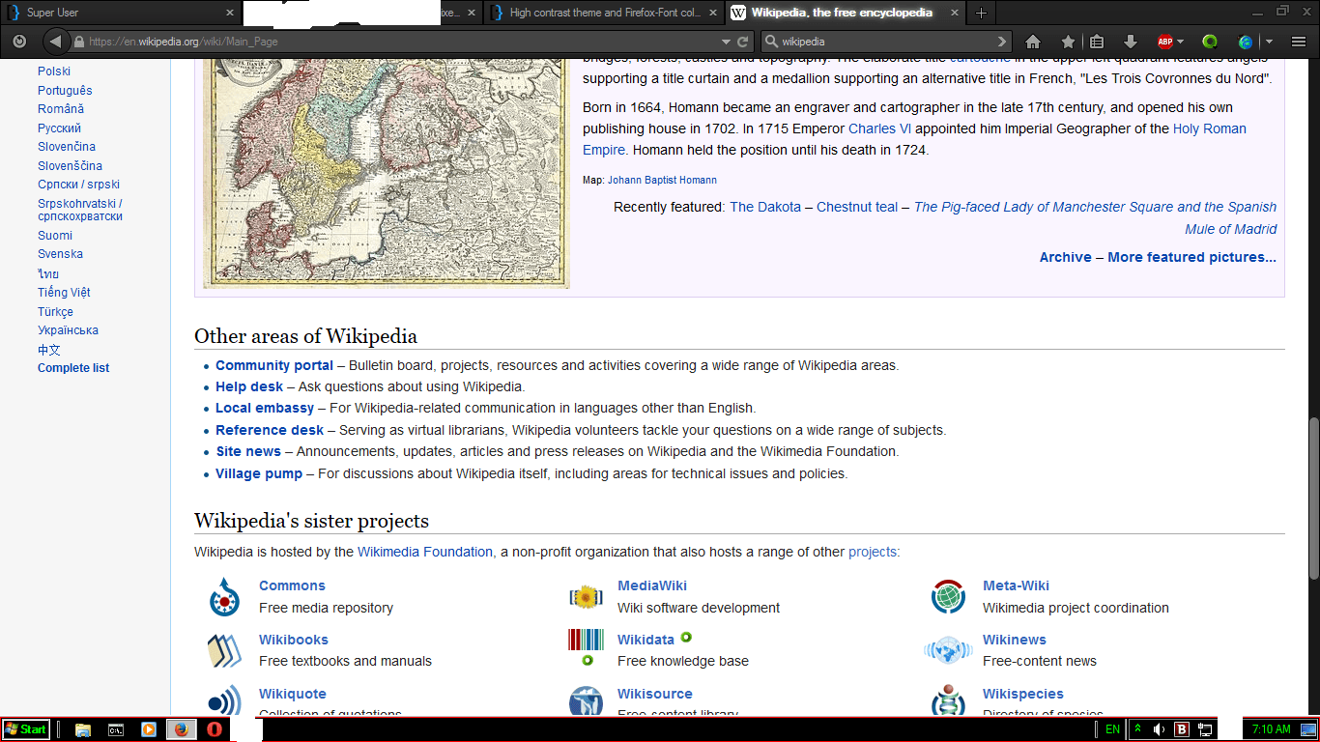Open Johann Baptist Homann map credit link

(662, 180)
